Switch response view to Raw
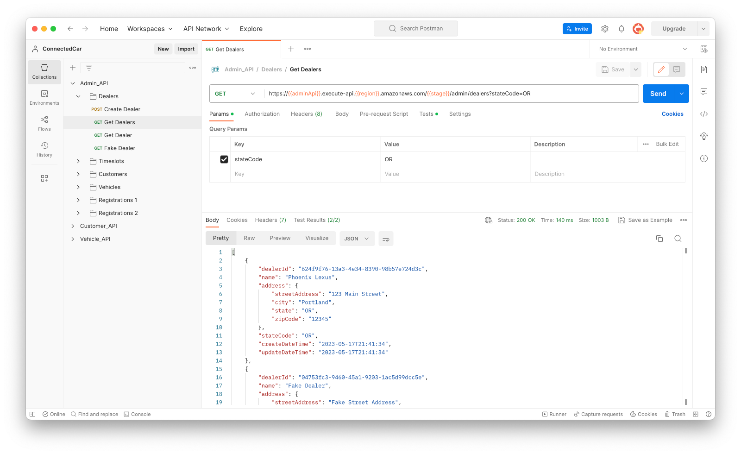 coord(249,238)
